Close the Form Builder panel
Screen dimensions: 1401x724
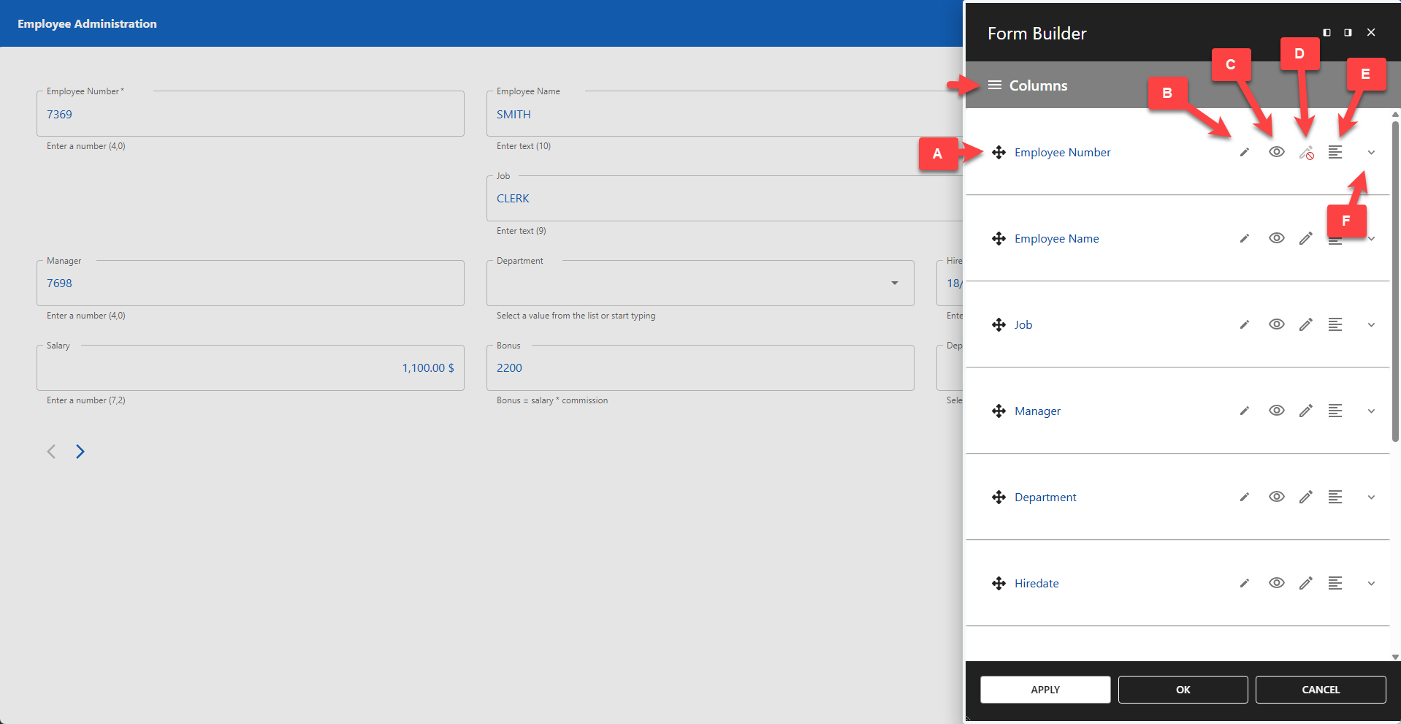coord(1371,32)
